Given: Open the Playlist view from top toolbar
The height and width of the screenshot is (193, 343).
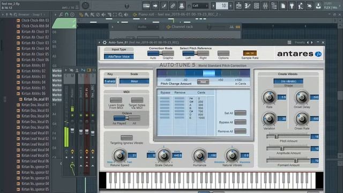Looking at the screenshot, I should pyautogui.click(x=238, y=6).
